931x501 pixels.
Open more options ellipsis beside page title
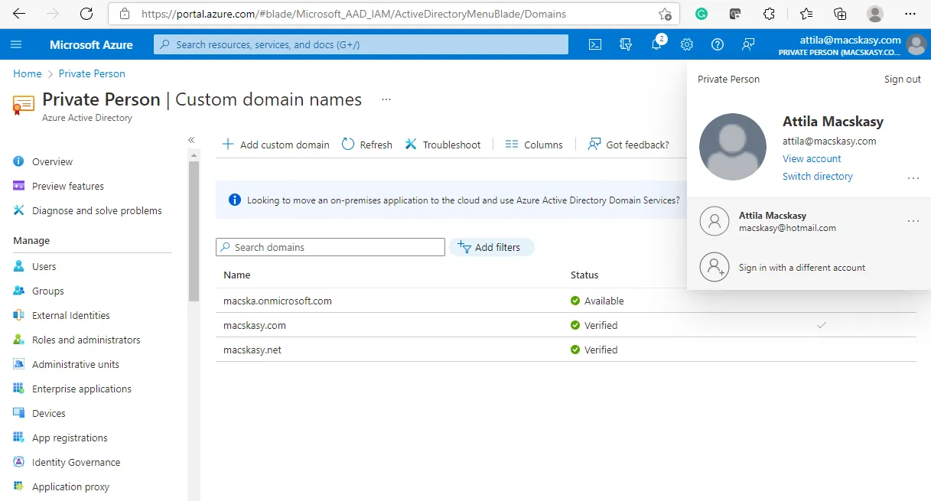click(386, 99)
